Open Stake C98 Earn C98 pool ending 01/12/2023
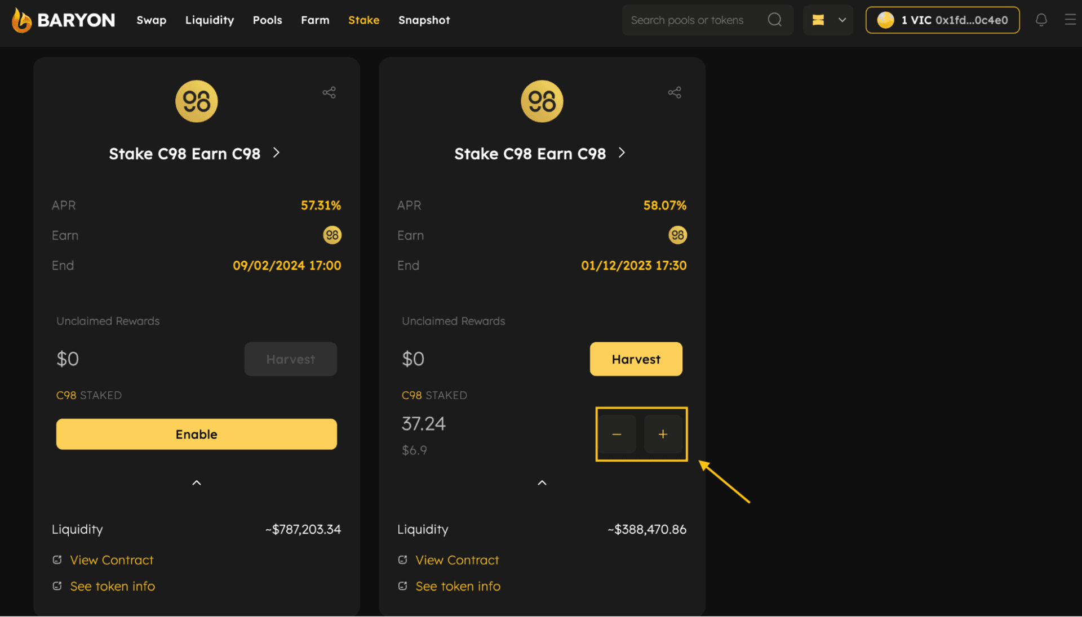Image resolution: width=1082 pixels, height=617 pixels. 539,154
